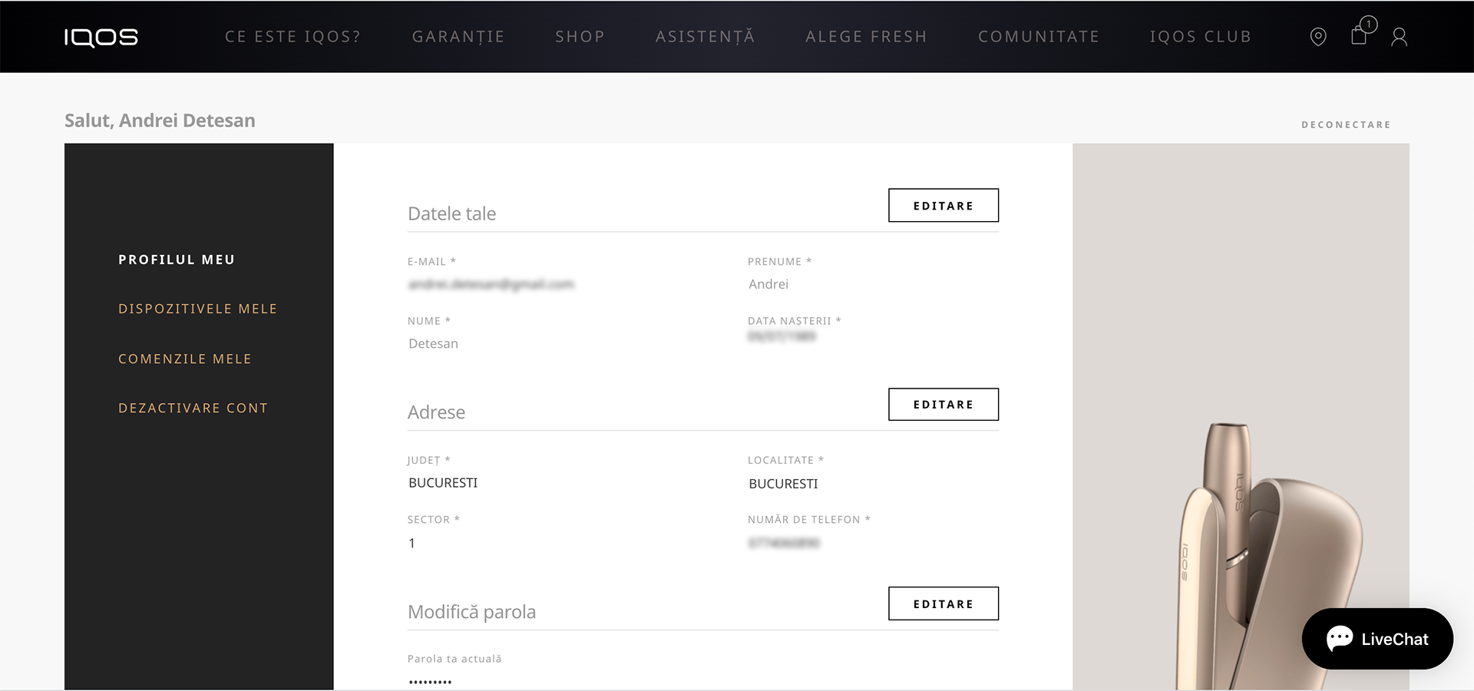The image size is (1474, 691).
Task: Click the Sector value 1
Action: [412, 543]
